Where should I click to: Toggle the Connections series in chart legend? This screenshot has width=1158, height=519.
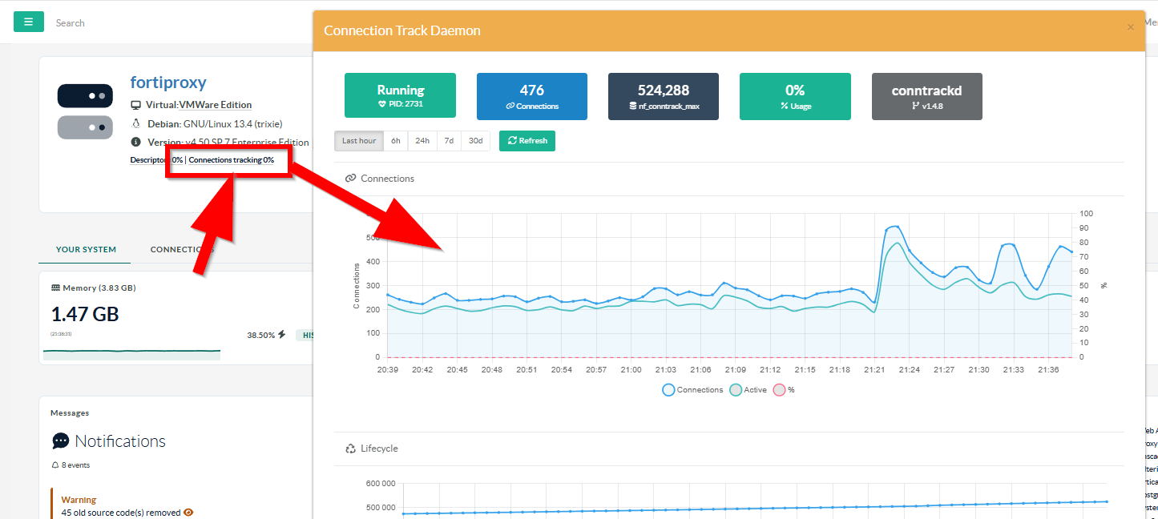pos(693,390)
